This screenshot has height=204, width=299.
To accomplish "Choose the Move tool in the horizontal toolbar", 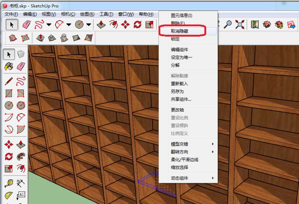I will pos(125,25).
